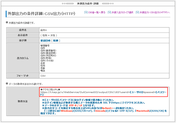Click the leftmost small circle in the title bar
This screenshot has width=176, height=123.
click(x=63, y=4)
